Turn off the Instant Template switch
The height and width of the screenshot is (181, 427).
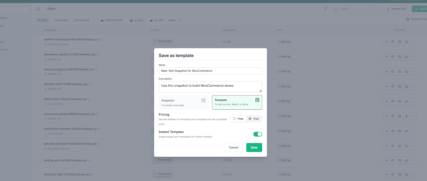click(x=258, y=134)
